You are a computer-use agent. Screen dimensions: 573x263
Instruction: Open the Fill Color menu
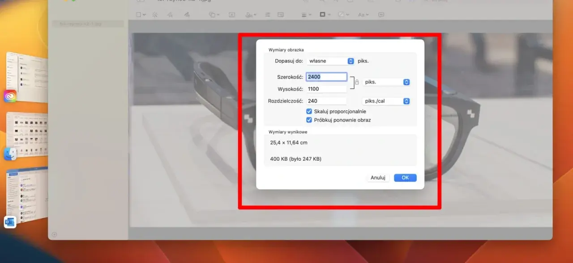pyautogui.click(x=344, y=15)
